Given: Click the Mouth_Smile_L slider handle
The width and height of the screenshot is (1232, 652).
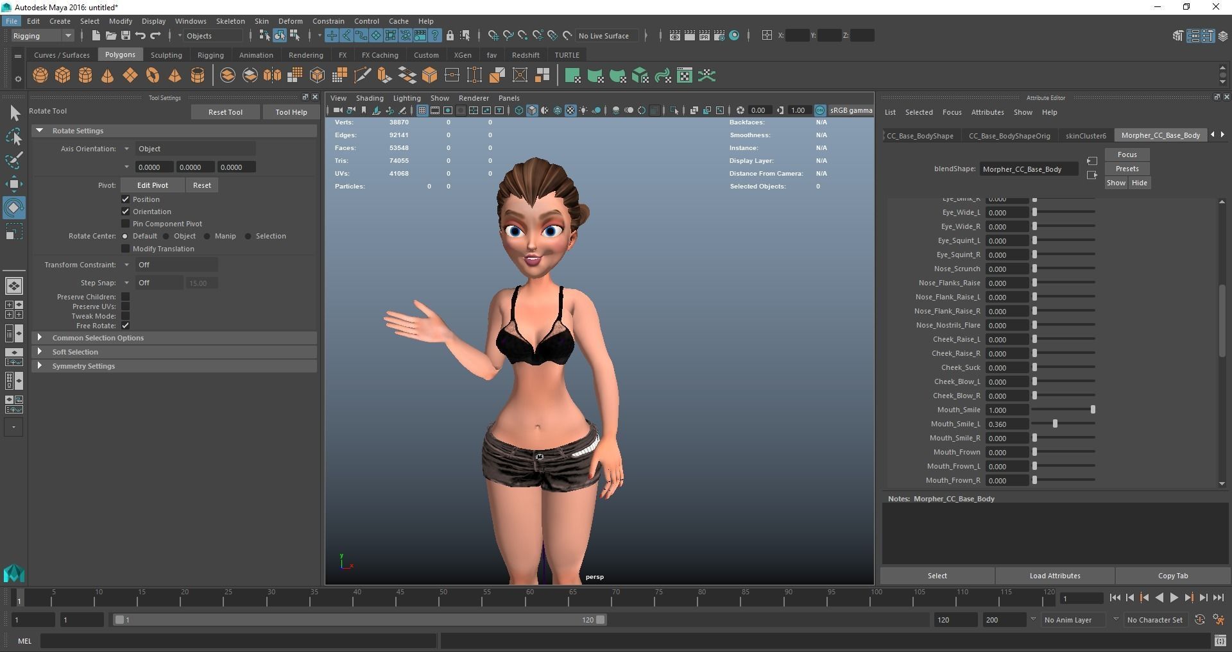Looking at the screenshot, I should 1055,424.
